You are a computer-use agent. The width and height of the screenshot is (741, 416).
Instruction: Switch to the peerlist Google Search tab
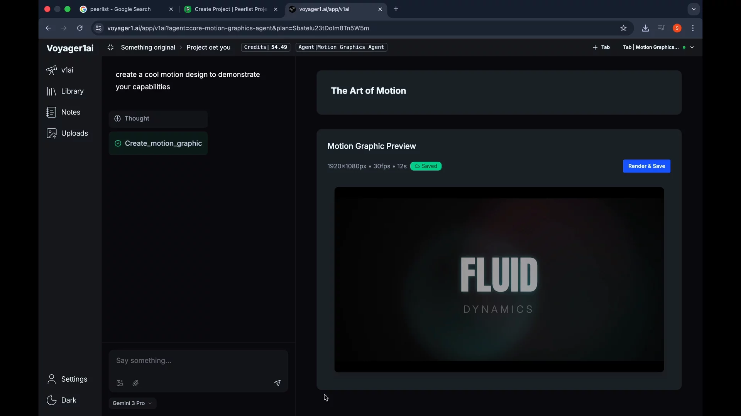coord(120,9)
